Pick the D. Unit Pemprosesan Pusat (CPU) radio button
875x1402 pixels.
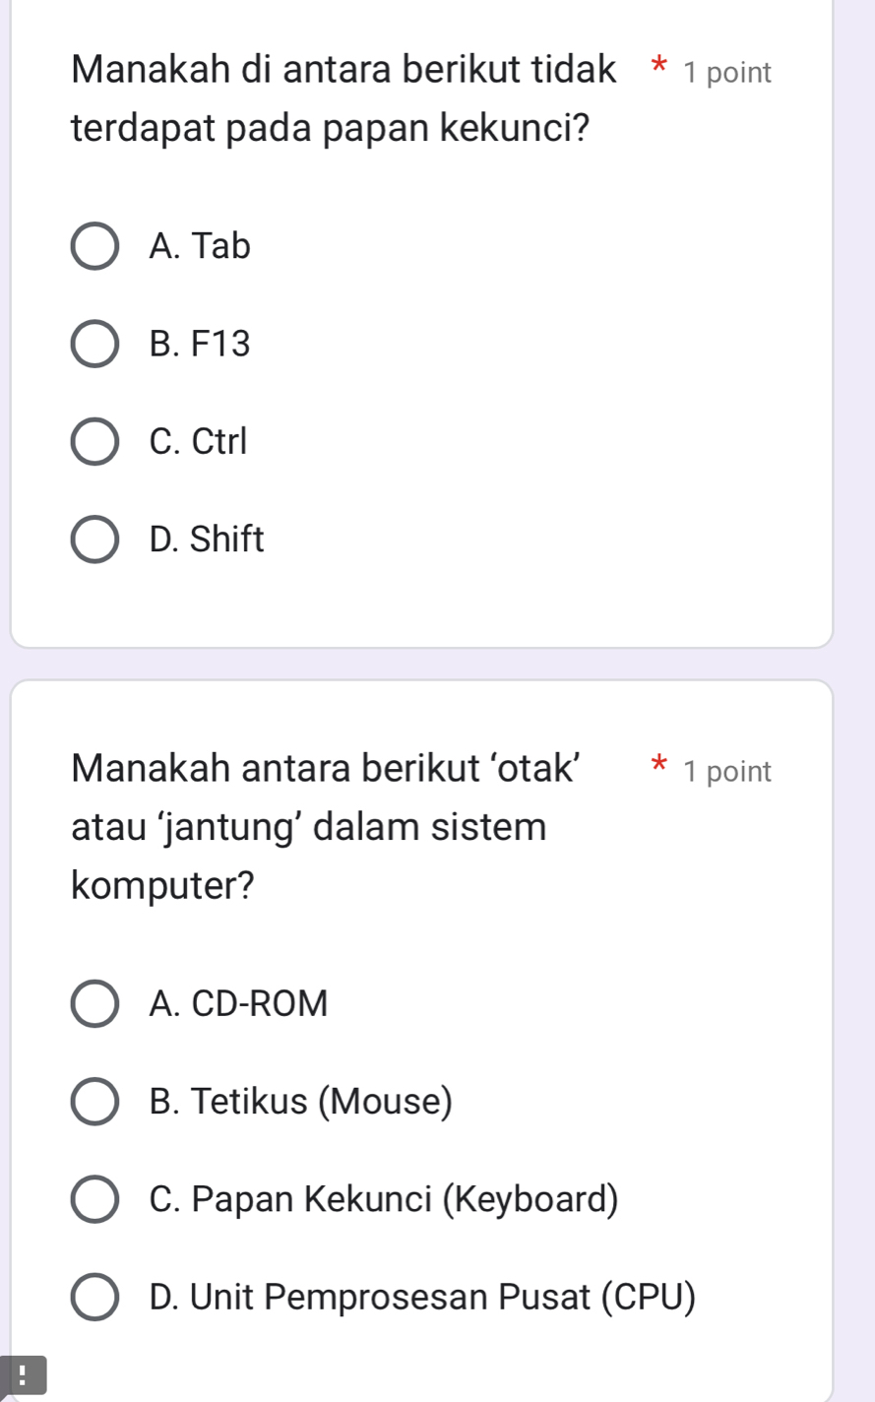(94, 1298)
